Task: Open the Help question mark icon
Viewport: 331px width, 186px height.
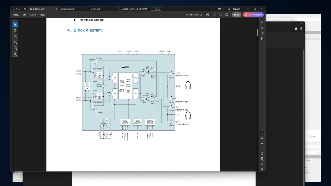Action: tap(219, 9)
